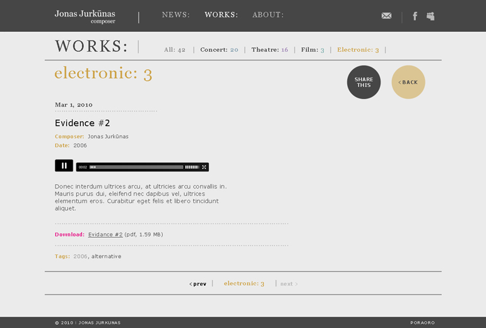Filter by Film: 3

(x=312, y=50)
